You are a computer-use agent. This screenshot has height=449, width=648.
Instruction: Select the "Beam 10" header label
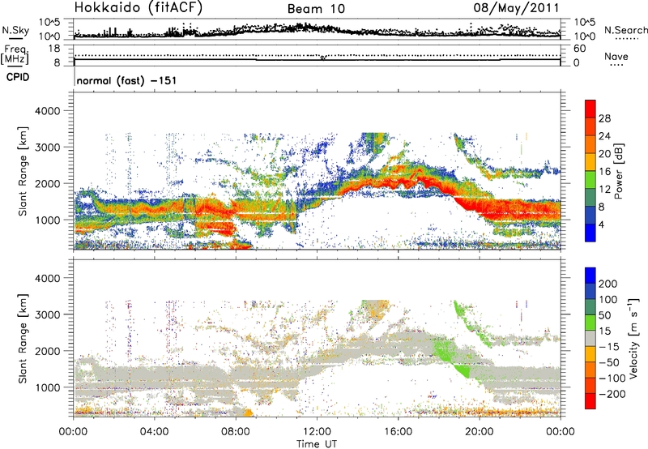point(316,9)
